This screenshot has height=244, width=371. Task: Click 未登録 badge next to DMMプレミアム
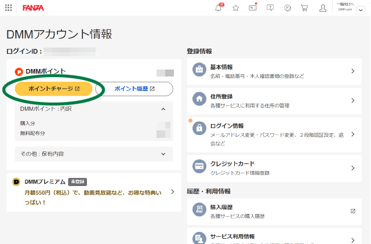[x=78, y=182]
